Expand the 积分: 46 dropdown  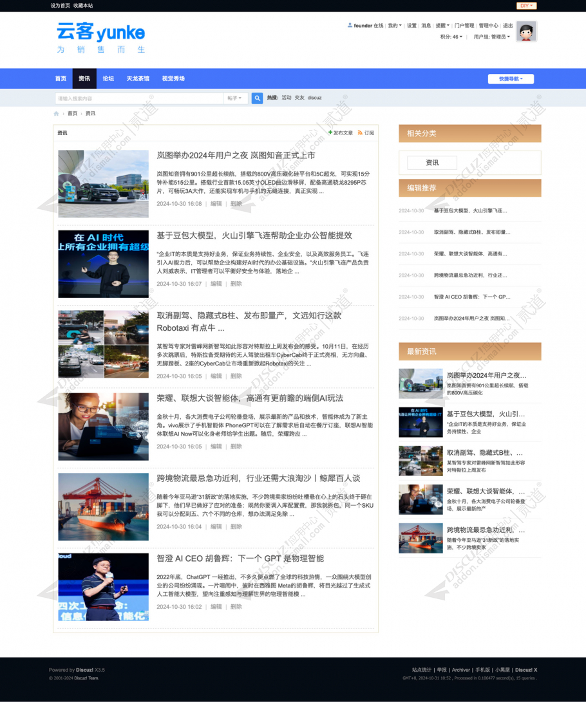(x=451, y=37)
